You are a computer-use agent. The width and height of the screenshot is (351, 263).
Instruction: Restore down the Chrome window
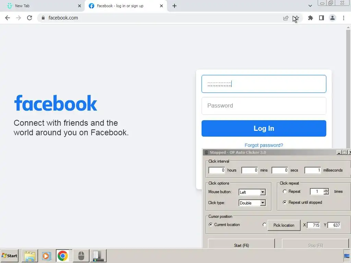tap(330, 3)
